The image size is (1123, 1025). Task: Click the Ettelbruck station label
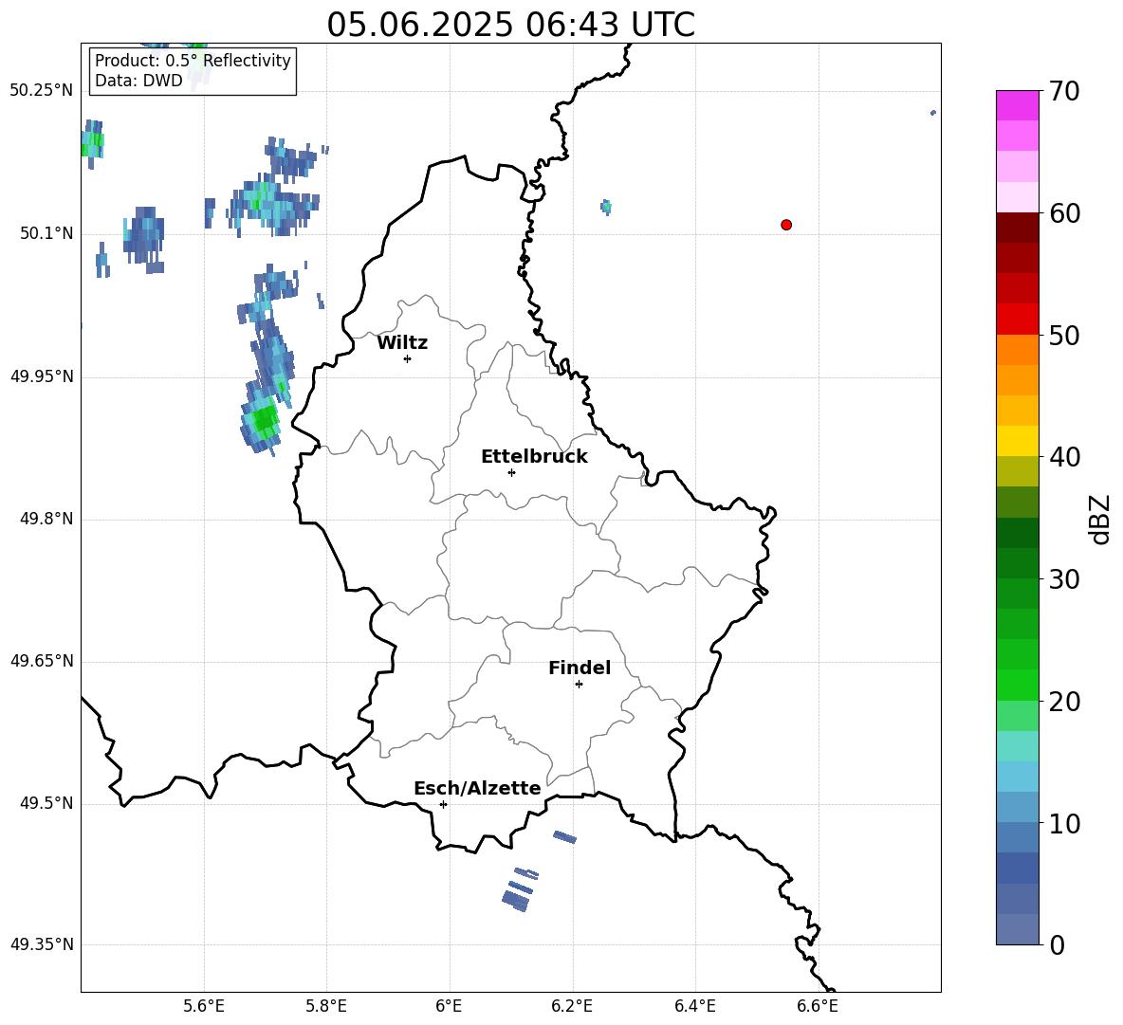click(x=534, y=457)
